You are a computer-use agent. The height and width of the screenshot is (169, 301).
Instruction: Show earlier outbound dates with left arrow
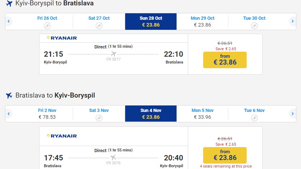[x=9, y=22]
